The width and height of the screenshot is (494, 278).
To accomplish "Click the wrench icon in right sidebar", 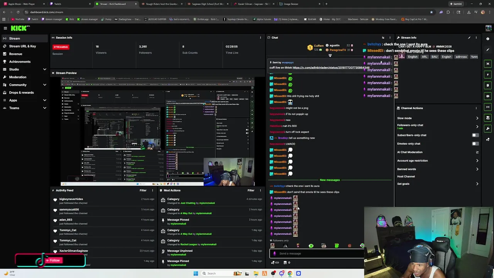I will [x=488, y=129].
